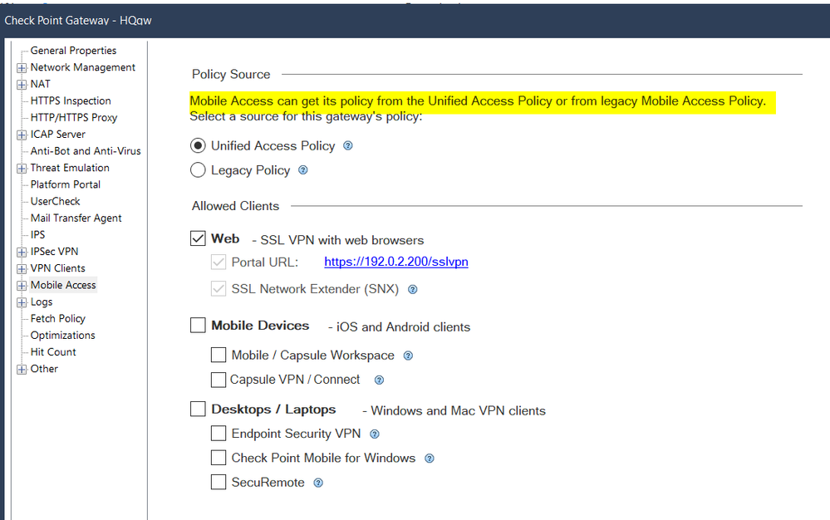Screen dimensions: 830x520
Task: Choose the Legacy Policy radio button
Action: pos(198,169)
